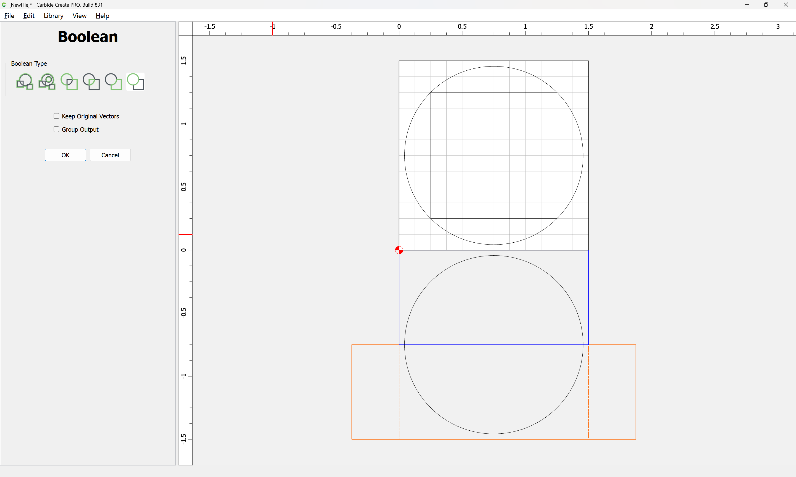This screenshot has height=477, width=796.
Task: Click the Carbide Create app icon in title bar
Action: tap(4, 5)
